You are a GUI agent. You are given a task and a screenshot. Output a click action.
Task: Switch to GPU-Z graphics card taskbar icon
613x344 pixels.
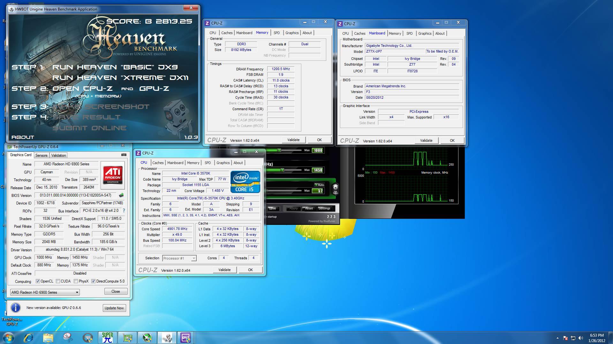(127, 338)
